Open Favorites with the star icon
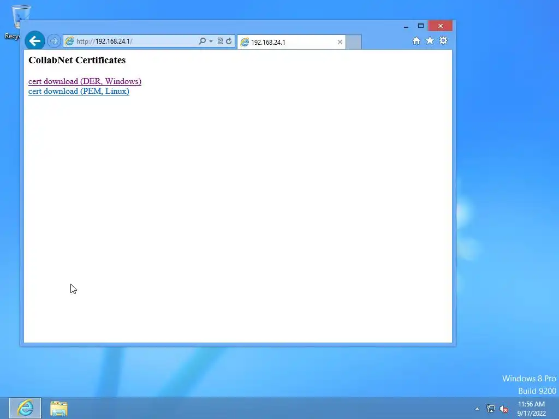Viewport: 559px width, 419px height. tap(430, 40)
